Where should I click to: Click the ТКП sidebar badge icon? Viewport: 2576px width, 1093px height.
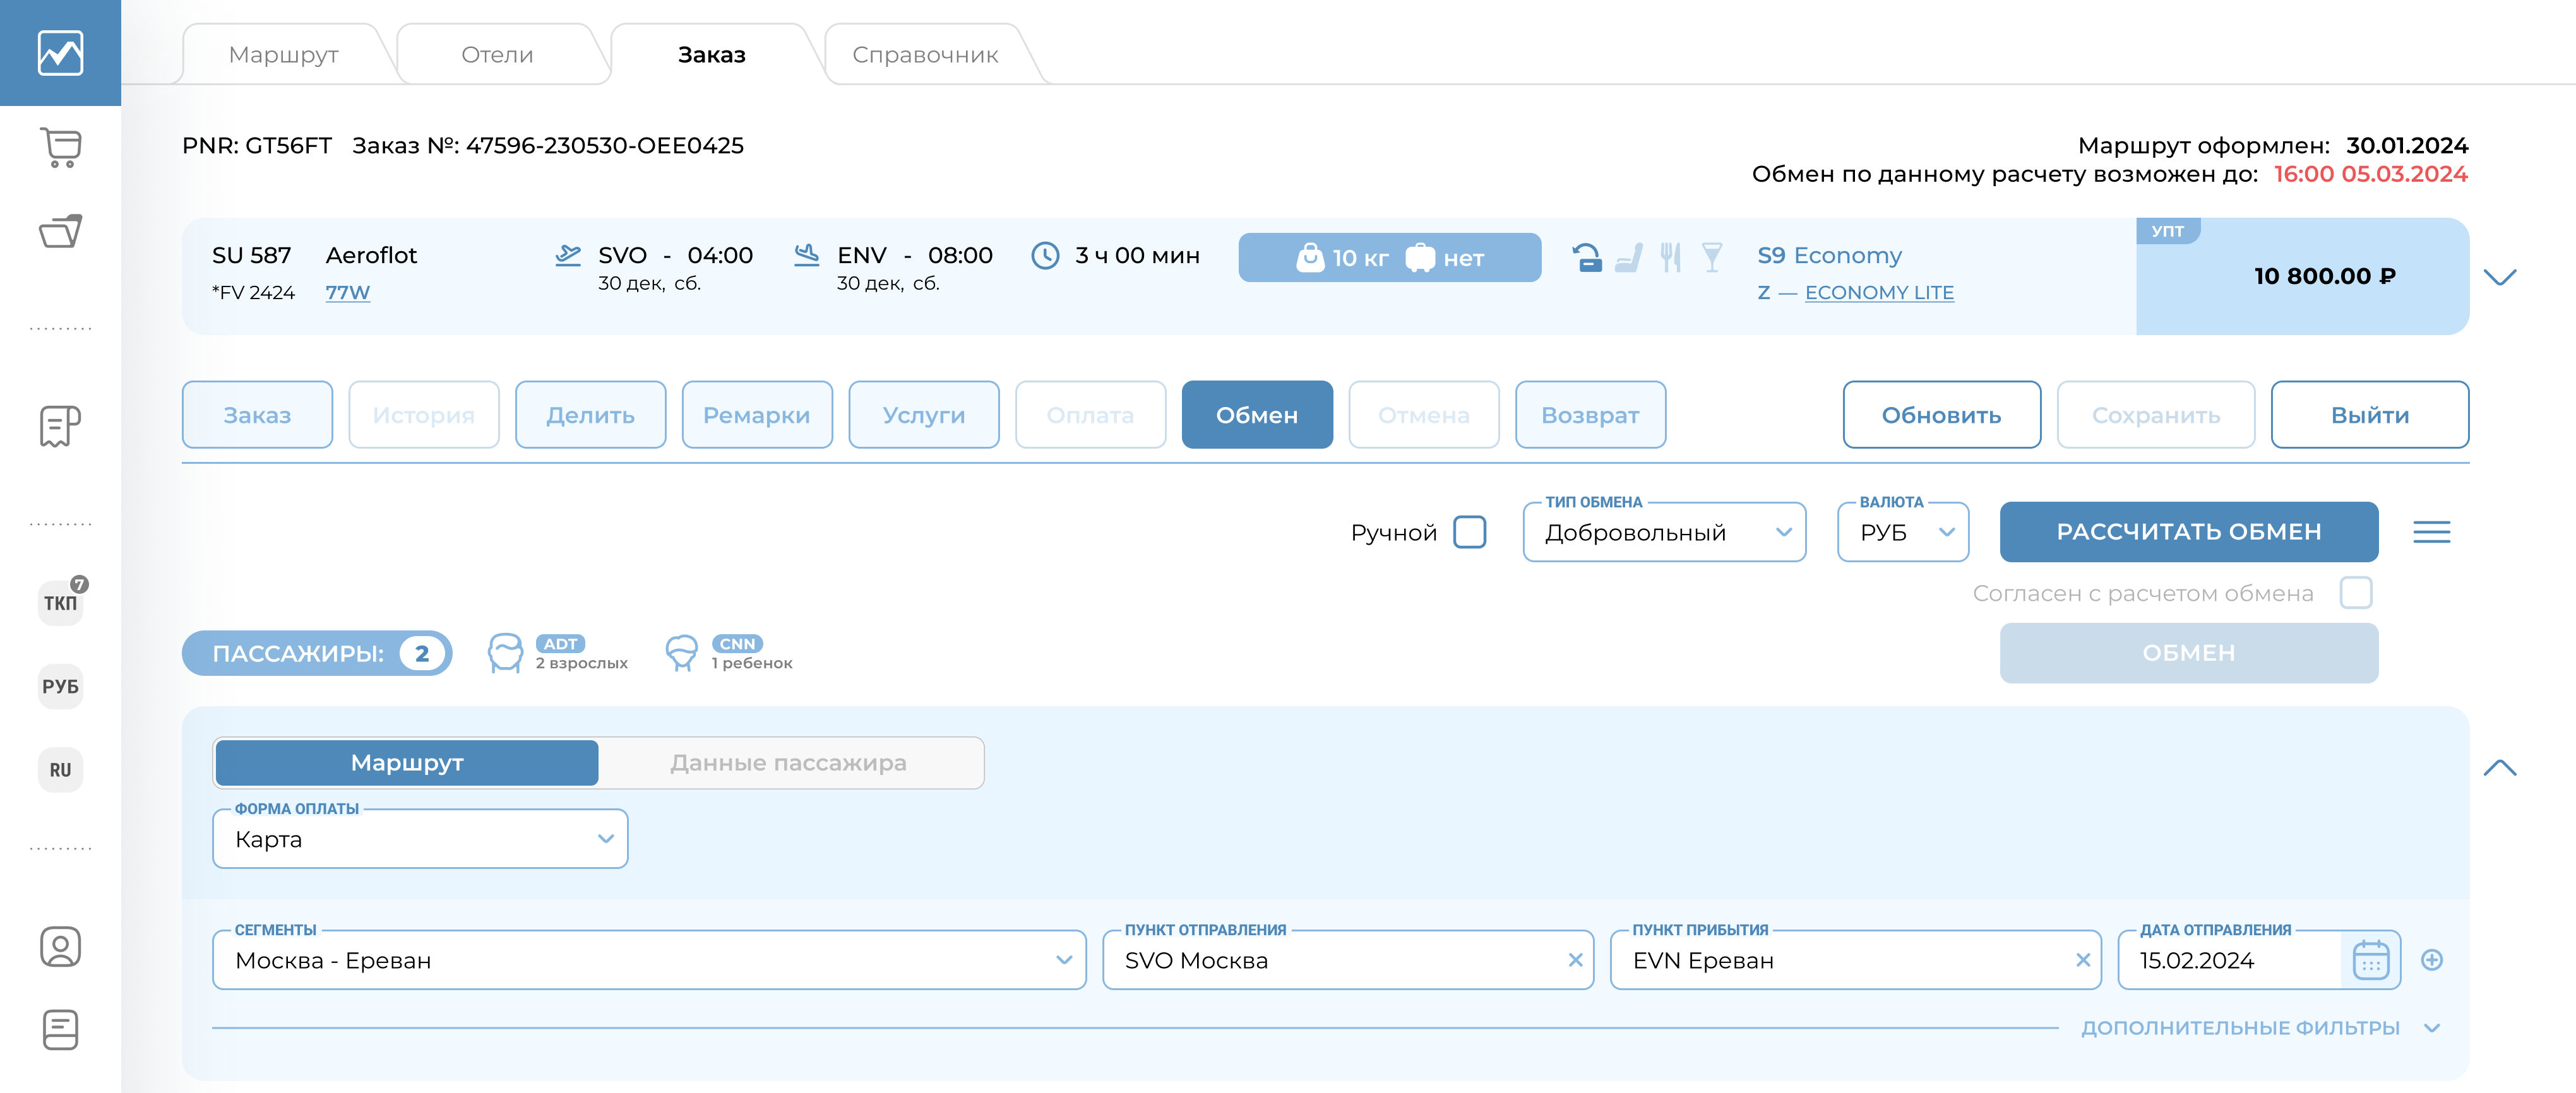pos(60,603)
